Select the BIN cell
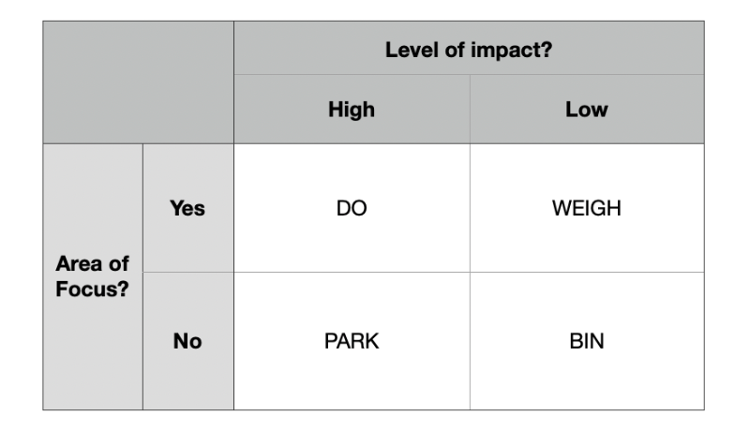This screenshot has width=750, height=431. 587,341
